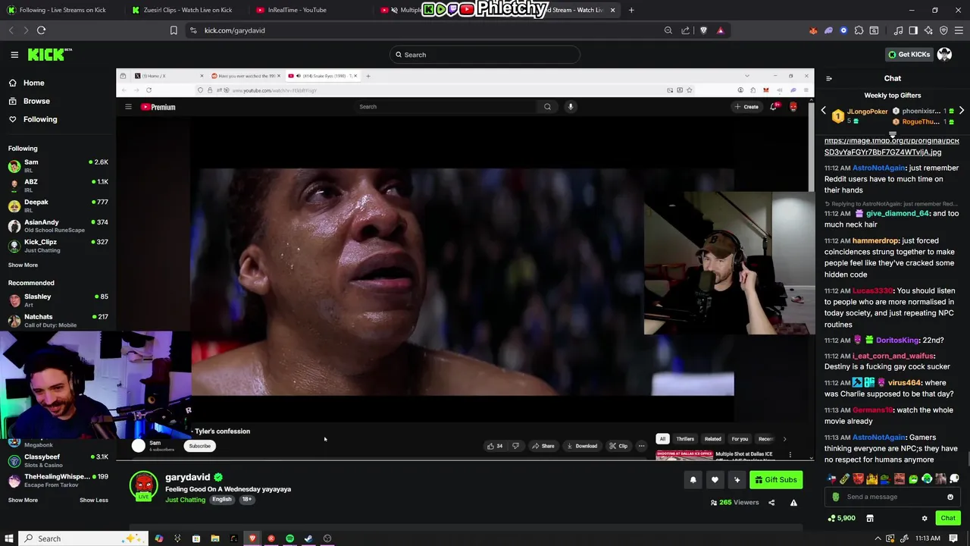Collapse the chat panel arrow icon
Viewport: 970px width, 546px height.
(828, 78)
